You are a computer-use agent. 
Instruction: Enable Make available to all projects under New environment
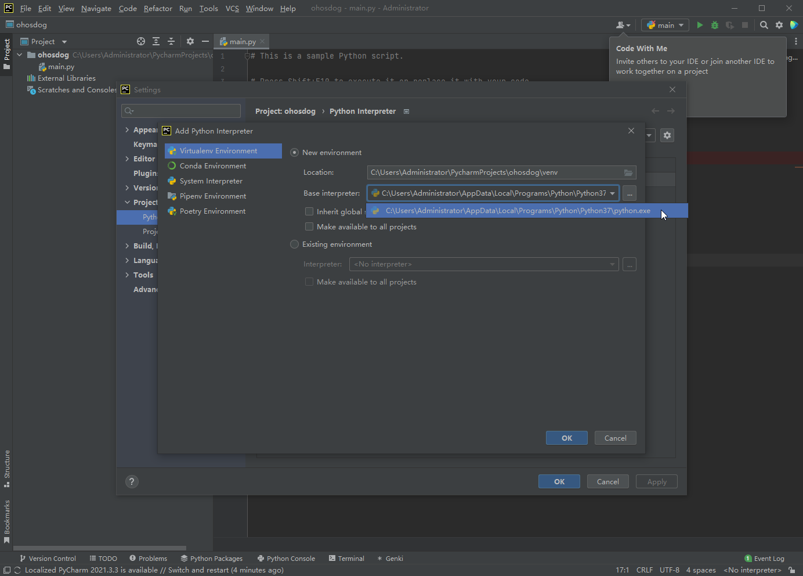tap(309, 227)
